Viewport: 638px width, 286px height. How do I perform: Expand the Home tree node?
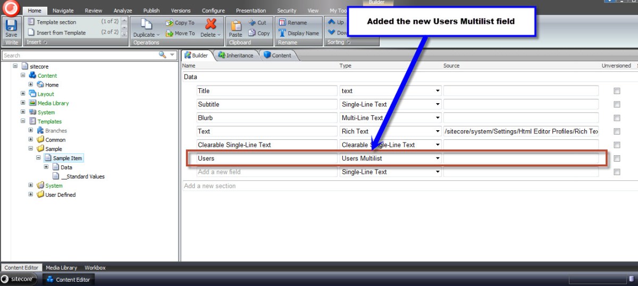[x=31, y=85]
